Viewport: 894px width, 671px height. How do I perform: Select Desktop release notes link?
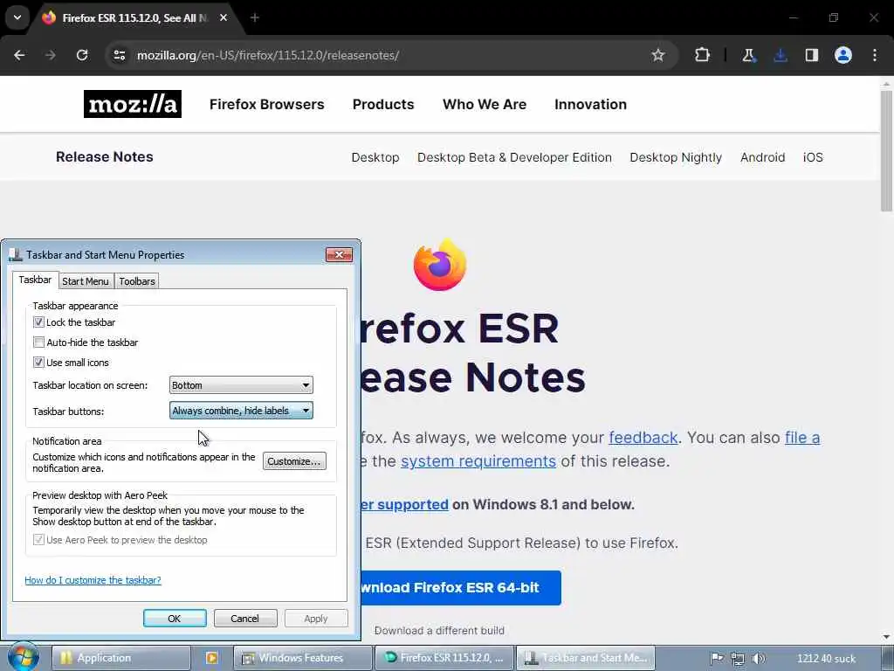click(x=375, y=157)
